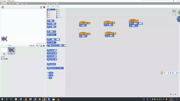180x101 pixels.
Task: Select the Control block category
Action: coord(58,12)
